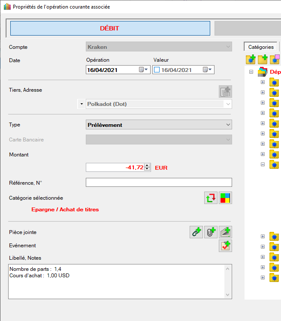
Task: Click the plain yellow add-folder icon
Action: 263,60
